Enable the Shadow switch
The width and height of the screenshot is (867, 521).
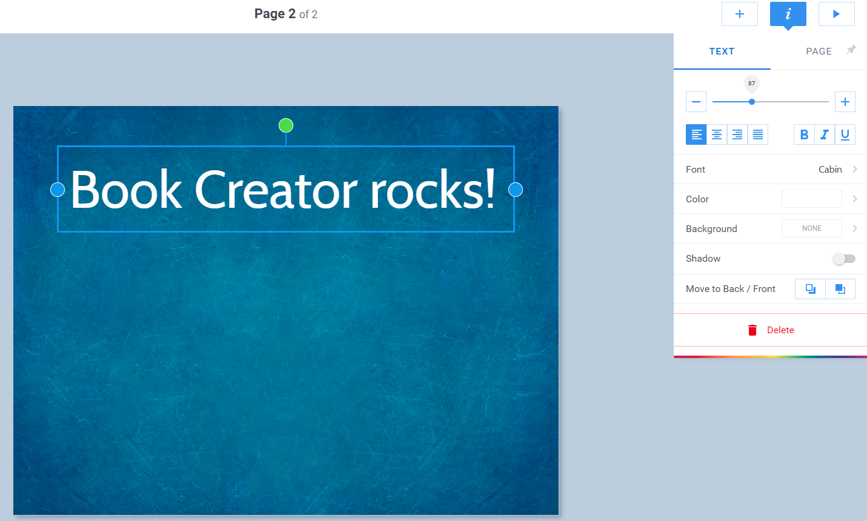(x=844, y=259)
